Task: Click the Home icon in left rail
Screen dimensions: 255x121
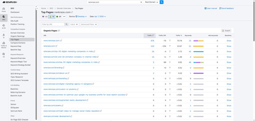Action: click(4, 10)
